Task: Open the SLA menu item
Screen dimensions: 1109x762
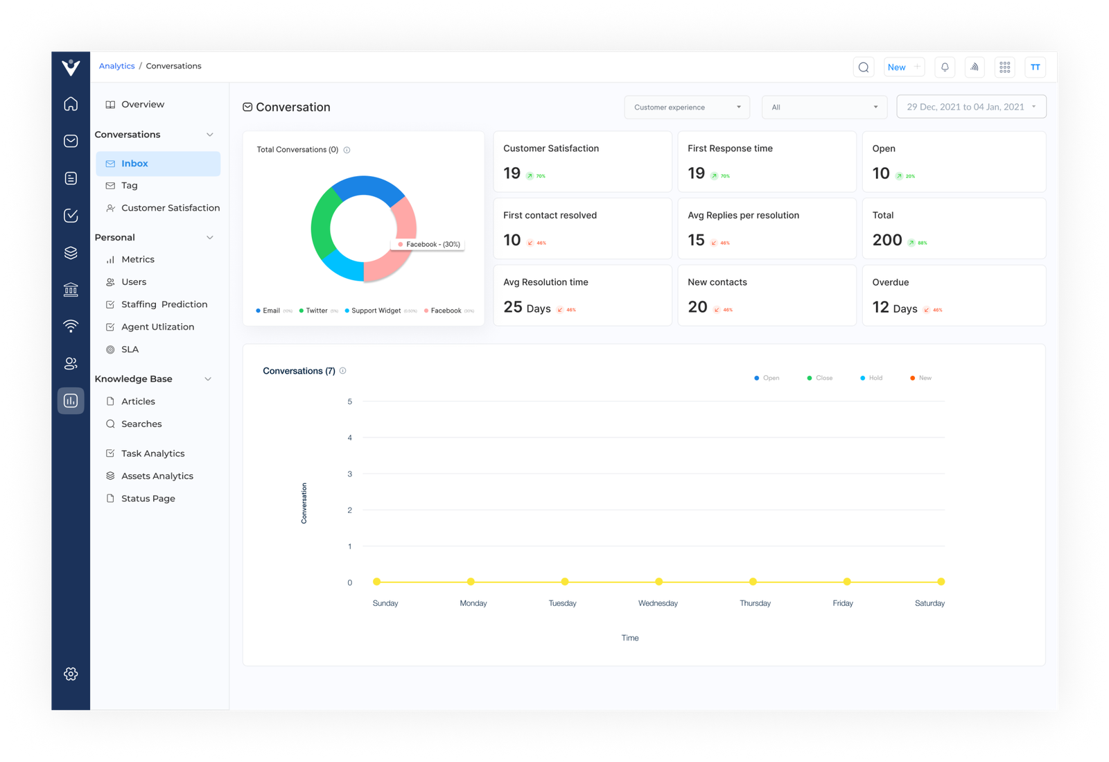Action: [122, 349]
